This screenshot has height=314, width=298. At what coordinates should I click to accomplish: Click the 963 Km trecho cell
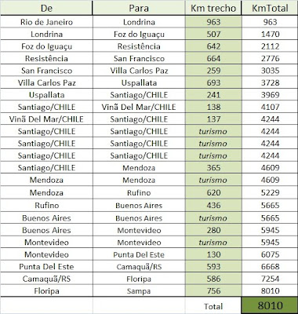pyautogui.click(x=213, y=22)
